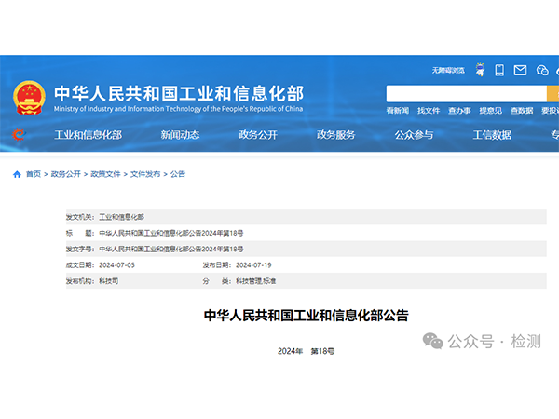Select the 成文日期 value 2024-07-05
559x419 pixels.
coord(117,265)
